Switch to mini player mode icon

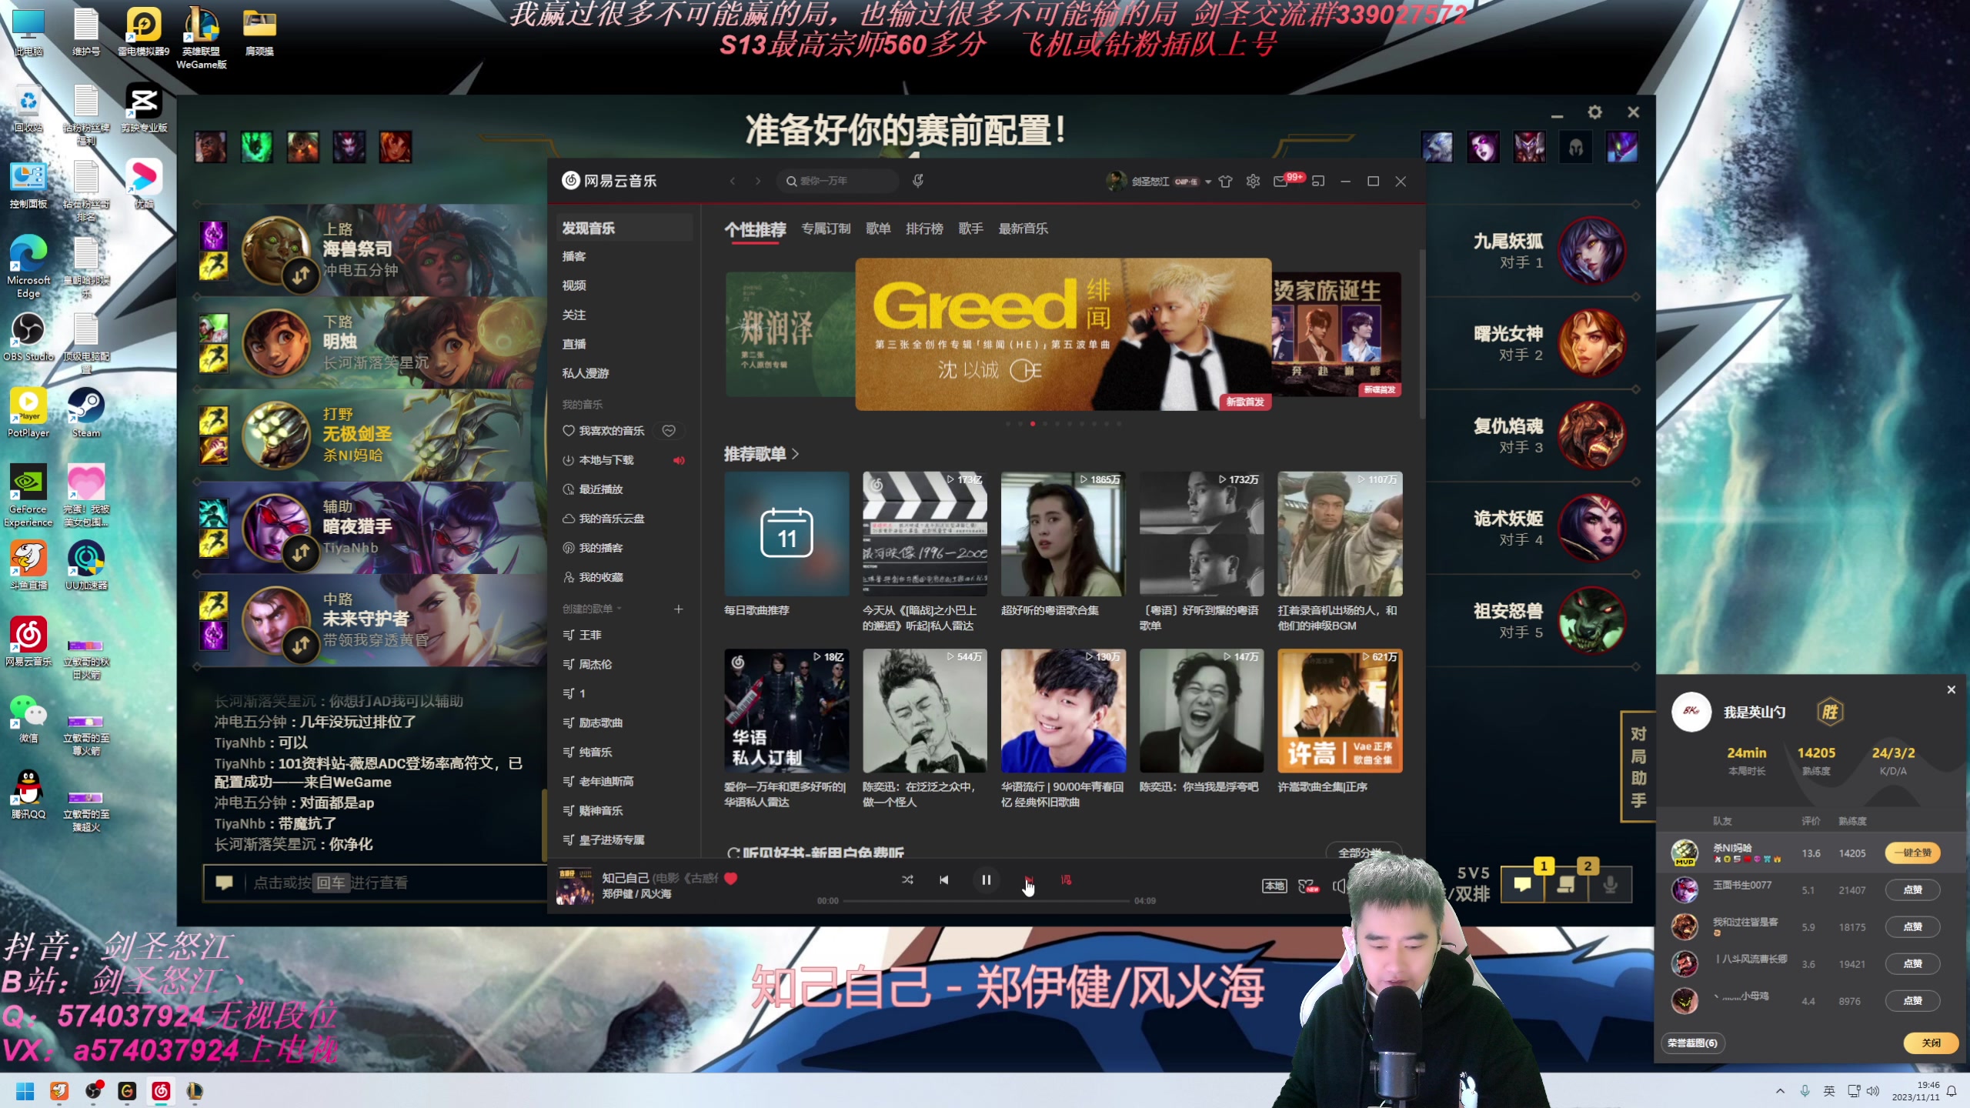point(1318,181)
